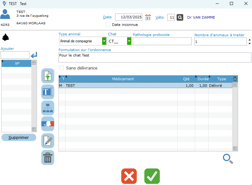Increase number of animals with up arrow
Screen dimensions: 252x185
coord(249,40)
